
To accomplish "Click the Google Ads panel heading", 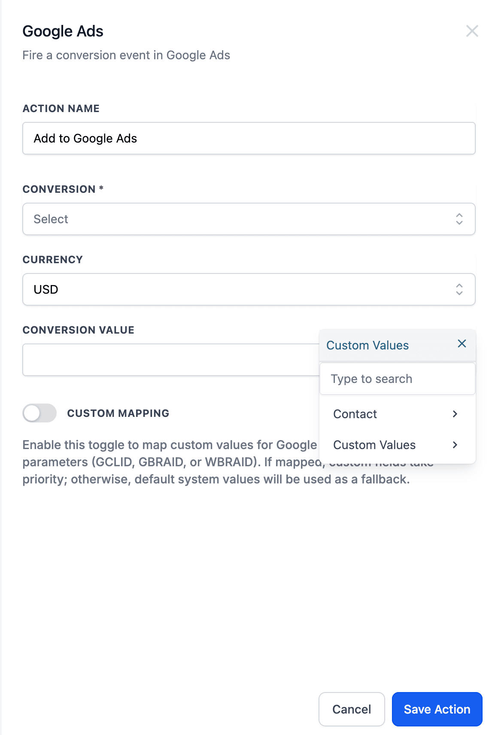I will click(63, 31).
